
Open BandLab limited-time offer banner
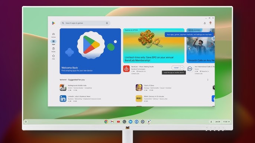pyautogui.click(x=154, y=46)
